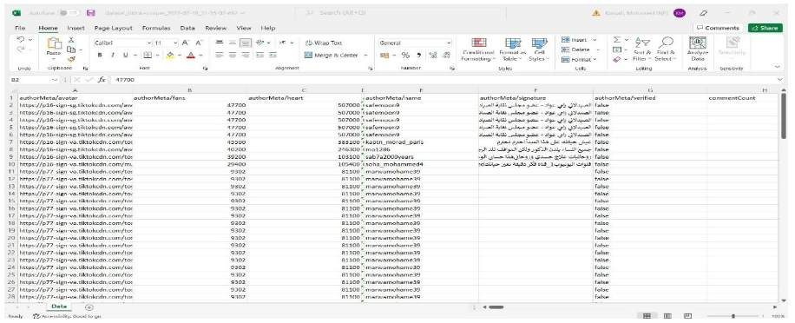Toggle Center horizontal alignment

(233, 55)
